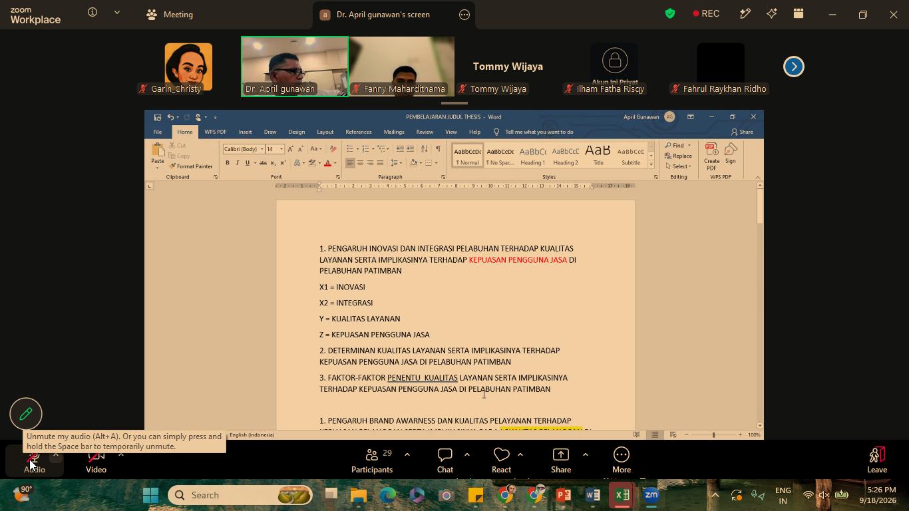Open Excel from the Windows taskbar
Viewport: 909px width, 511px height.
pos(622,495)
